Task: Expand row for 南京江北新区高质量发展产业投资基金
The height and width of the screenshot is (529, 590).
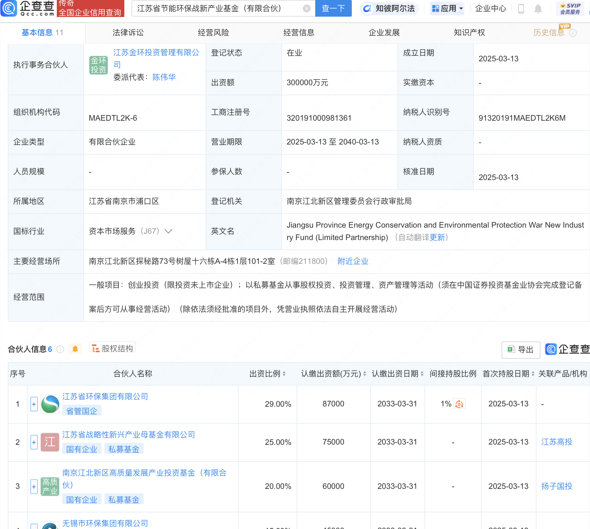Action: point(34,487)
